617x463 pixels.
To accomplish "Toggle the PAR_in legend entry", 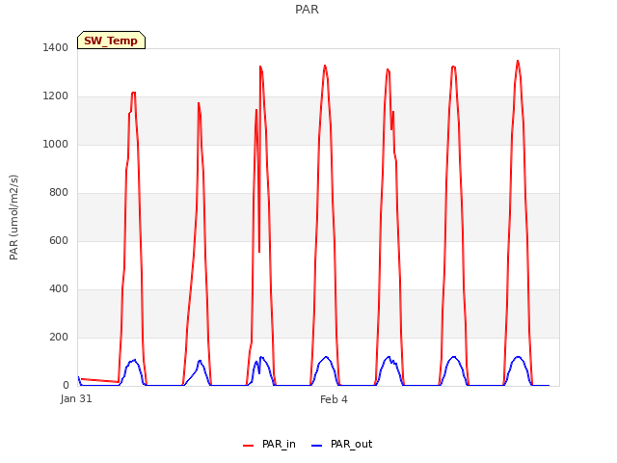I will (270, 444).
